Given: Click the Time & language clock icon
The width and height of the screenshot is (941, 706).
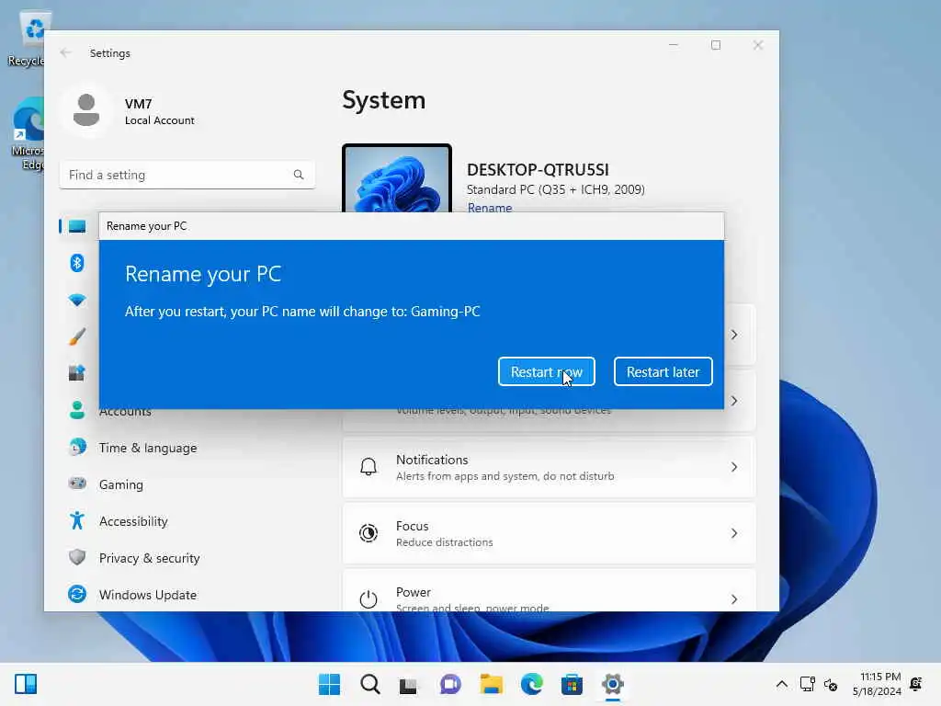Looking at the screenshot, I should tap(77, 448).
